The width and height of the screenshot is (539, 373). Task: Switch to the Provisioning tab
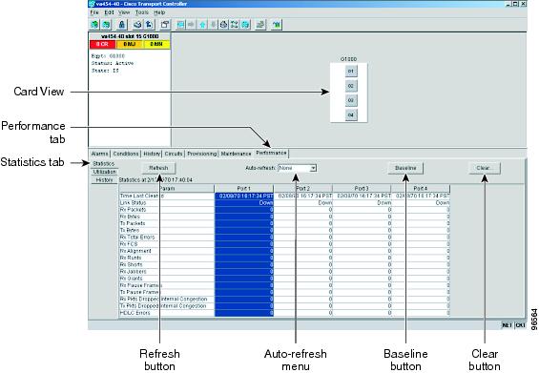click(x=202, y=154)
